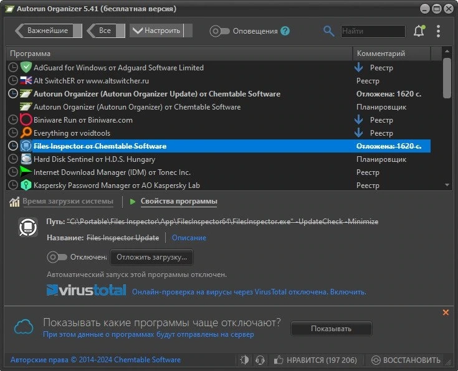Click the blue arrow in the AdGuard row

click(359, 67)
